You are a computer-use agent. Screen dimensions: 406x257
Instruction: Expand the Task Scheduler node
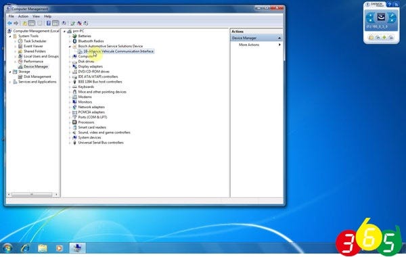[16, 41]
